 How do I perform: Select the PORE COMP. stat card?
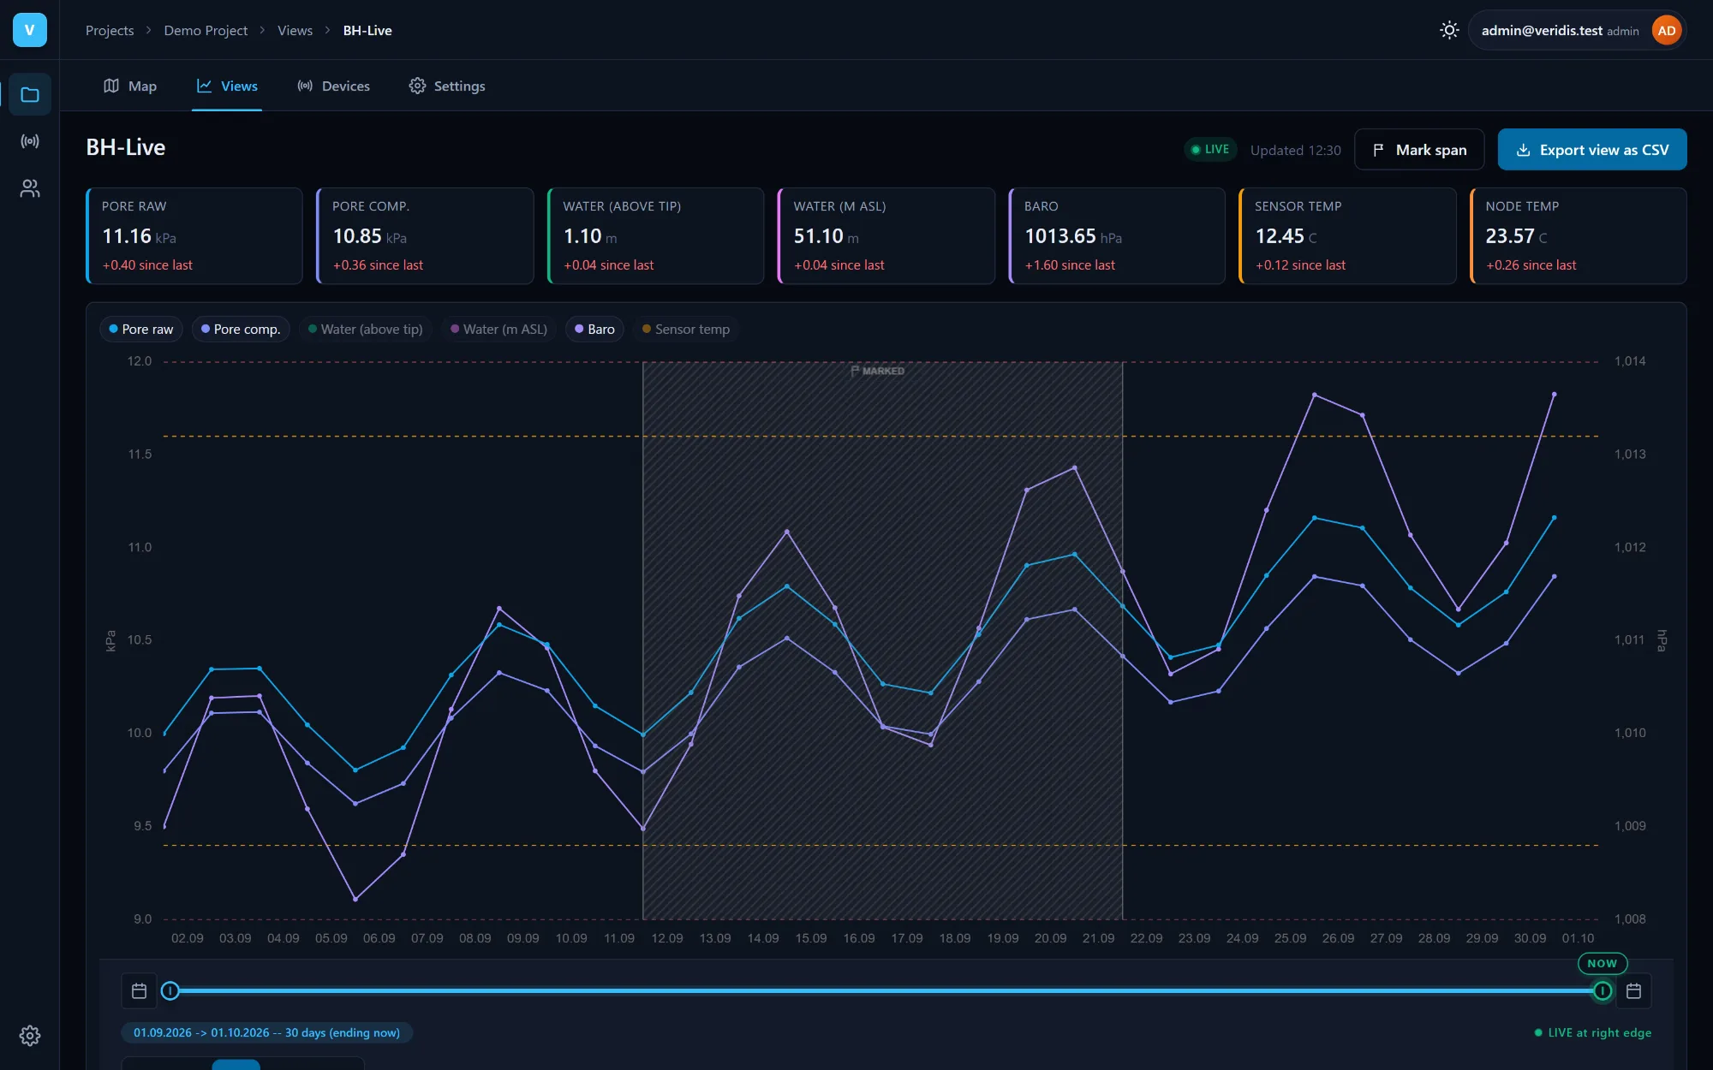(425, 236)
